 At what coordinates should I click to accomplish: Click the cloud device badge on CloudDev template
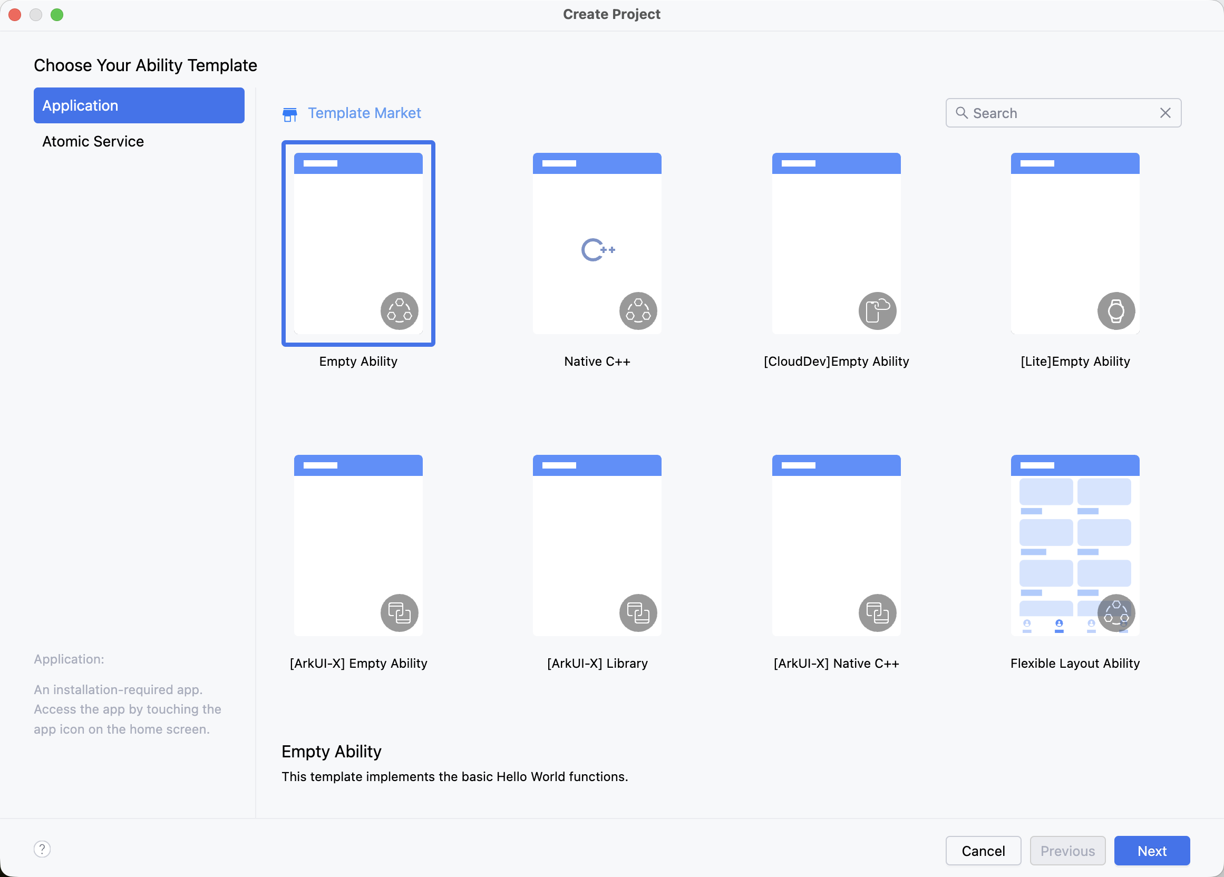tap(877, 311)
